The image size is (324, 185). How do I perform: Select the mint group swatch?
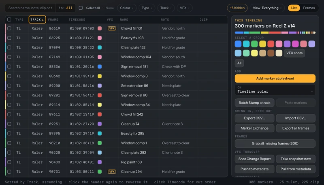(246, 53)
